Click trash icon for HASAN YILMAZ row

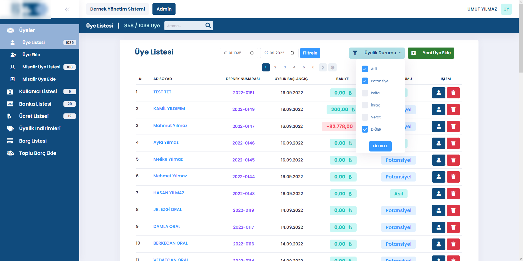(x=453, y=194)
